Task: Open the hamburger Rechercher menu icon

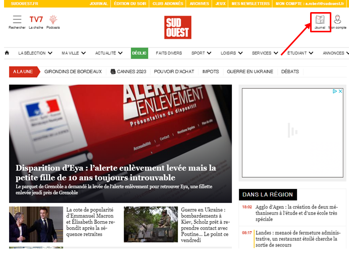Action: (x=17, y=20)
